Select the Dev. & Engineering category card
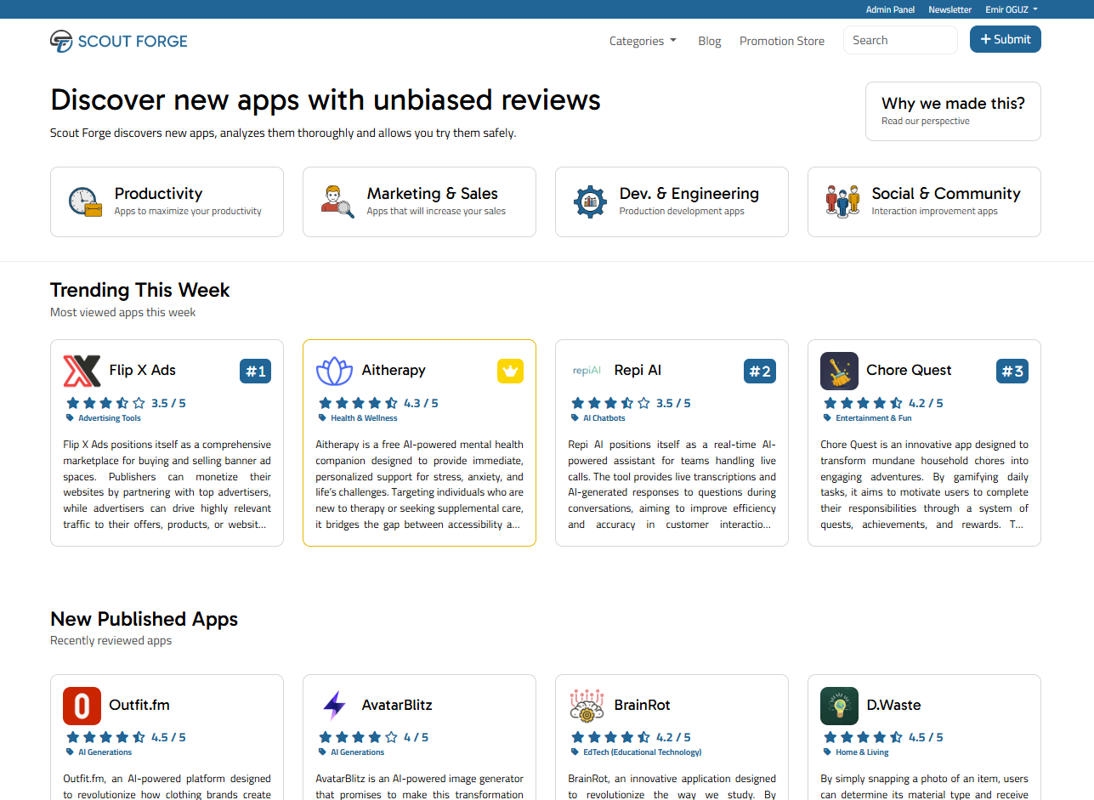This screenshot has height=800, width=1094. [672, 201]
